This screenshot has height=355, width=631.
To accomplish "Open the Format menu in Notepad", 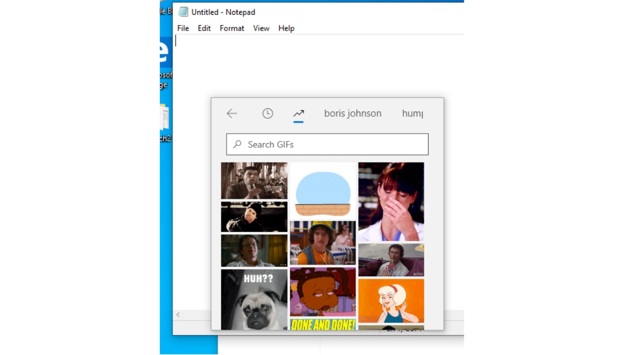I will click(x=232, y=28).
